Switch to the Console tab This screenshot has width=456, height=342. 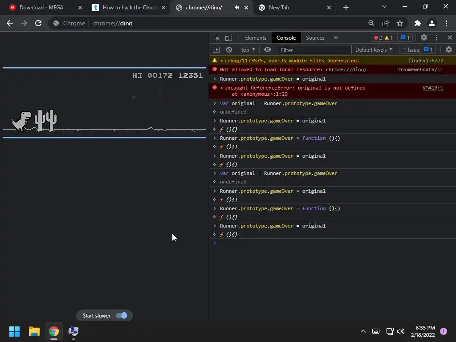tap(286, 38)
